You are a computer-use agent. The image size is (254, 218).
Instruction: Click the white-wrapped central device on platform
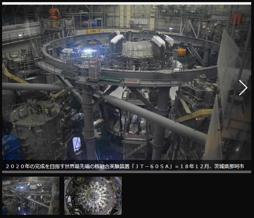click(x=137, y=49)
